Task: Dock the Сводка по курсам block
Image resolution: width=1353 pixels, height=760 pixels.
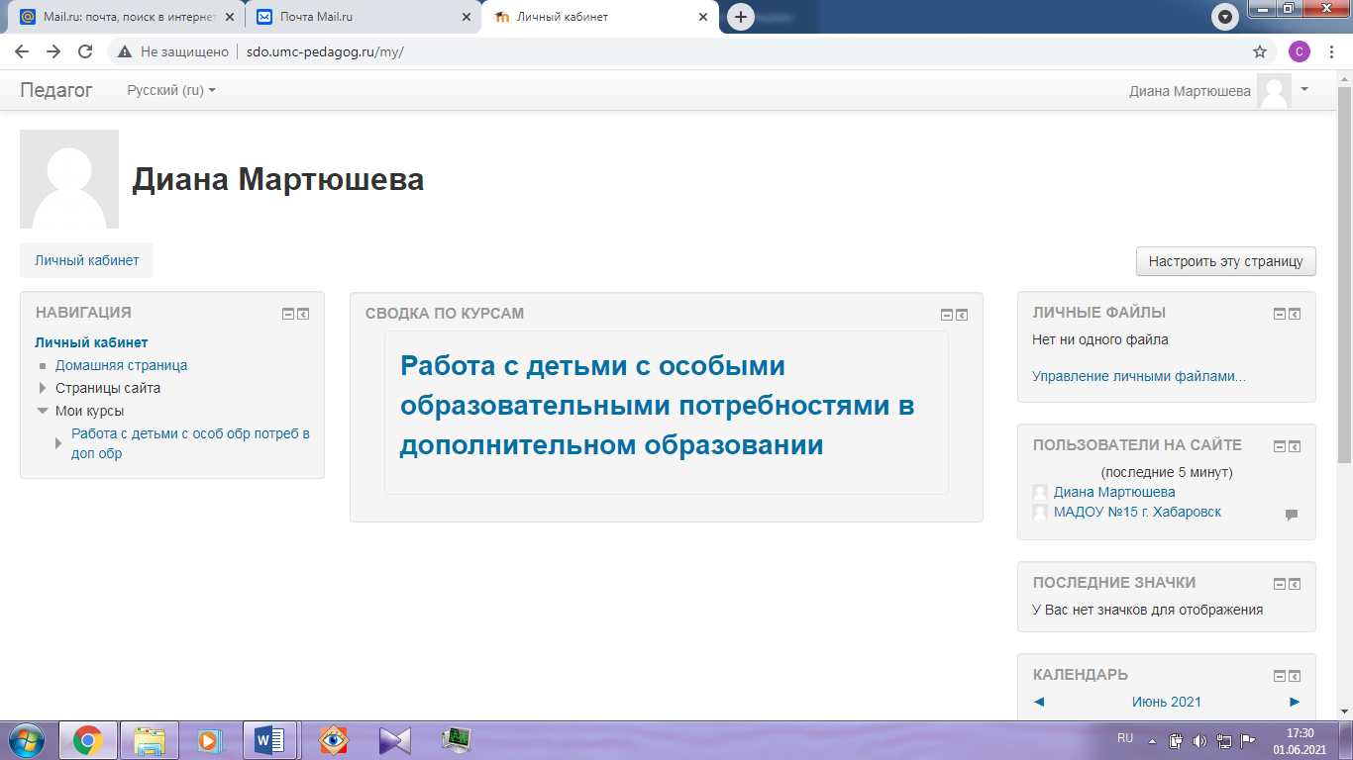Action: tap(962, 315)
